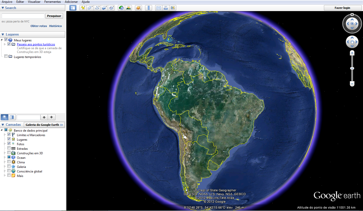Open the ruler measurement tool

pyautogui.click(x=148, y=8)
